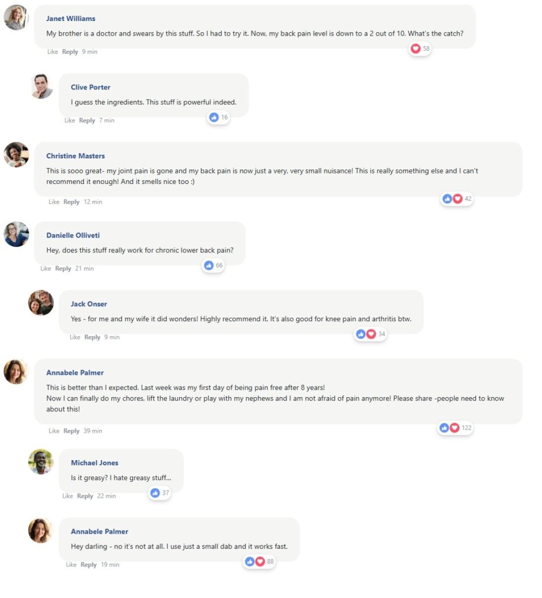Click the thumbs-up reaction on Jack Onser's comment
542x598 pixels.
pos(361,334)
